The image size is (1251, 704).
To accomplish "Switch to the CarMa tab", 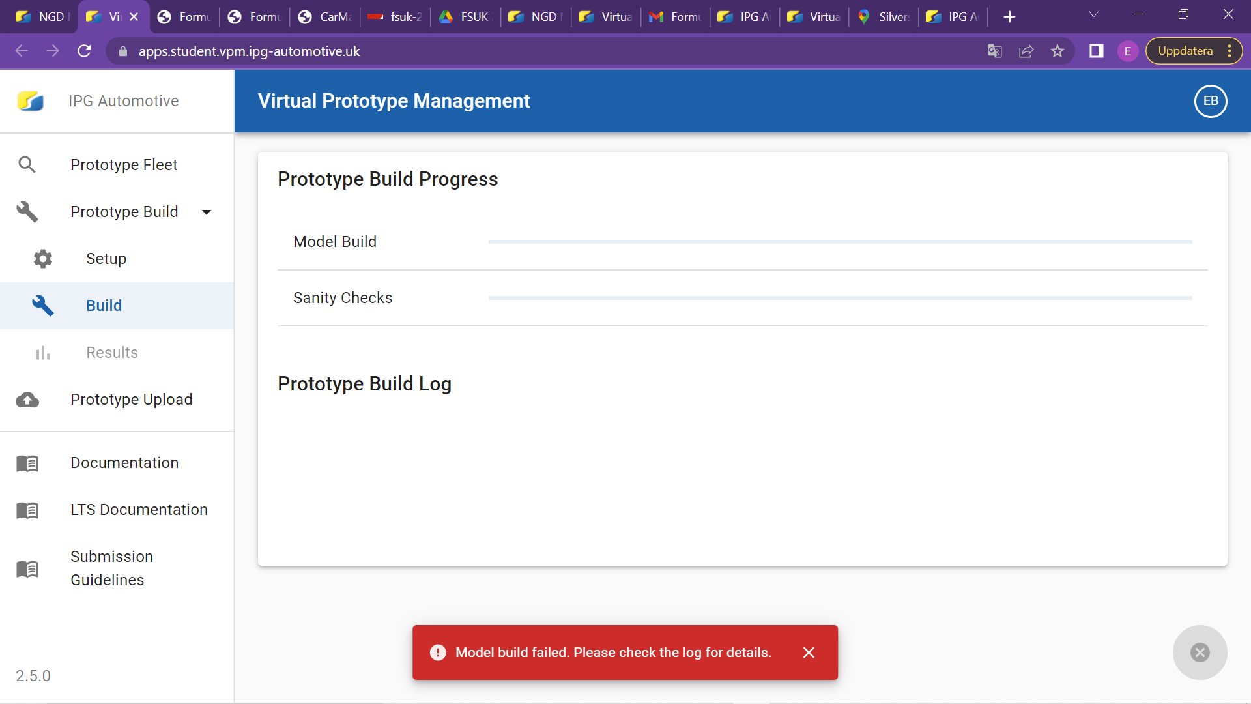I will (325, 17).
